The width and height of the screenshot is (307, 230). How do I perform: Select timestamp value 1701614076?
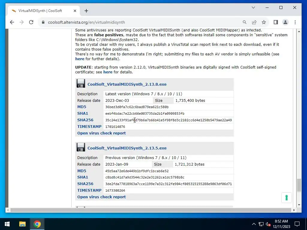(115, 127)
